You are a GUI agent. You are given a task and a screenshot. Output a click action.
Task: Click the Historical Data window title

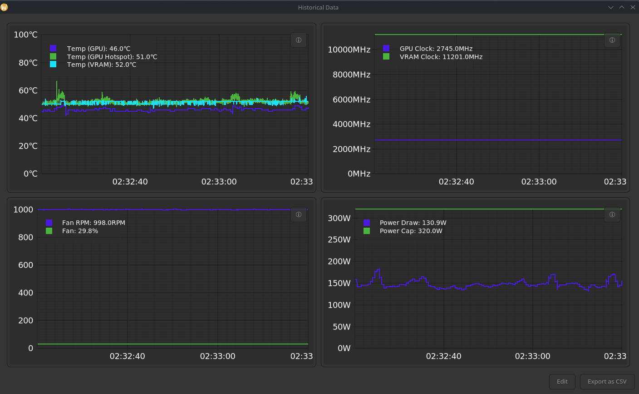click(x=318, y=7)
